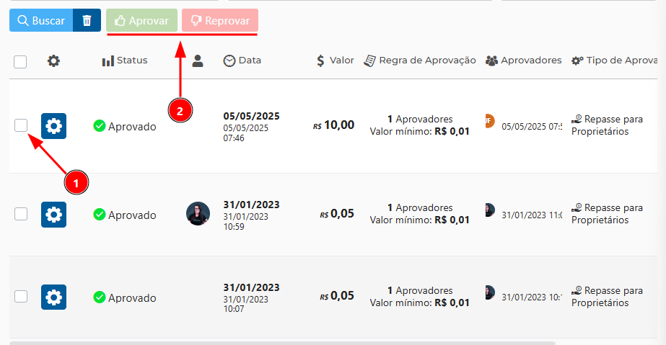Sort by the Valor column header
666x345 pixels.
pyautogui.click(x=336, y=61)
